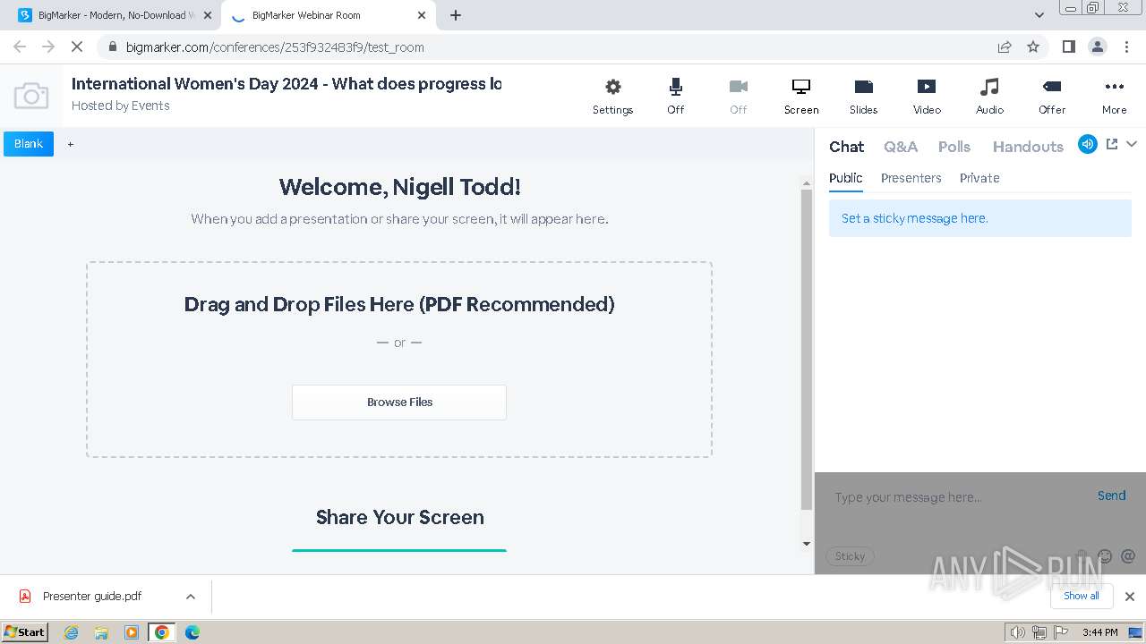Click Browse Files button

[x=399, y=402]
